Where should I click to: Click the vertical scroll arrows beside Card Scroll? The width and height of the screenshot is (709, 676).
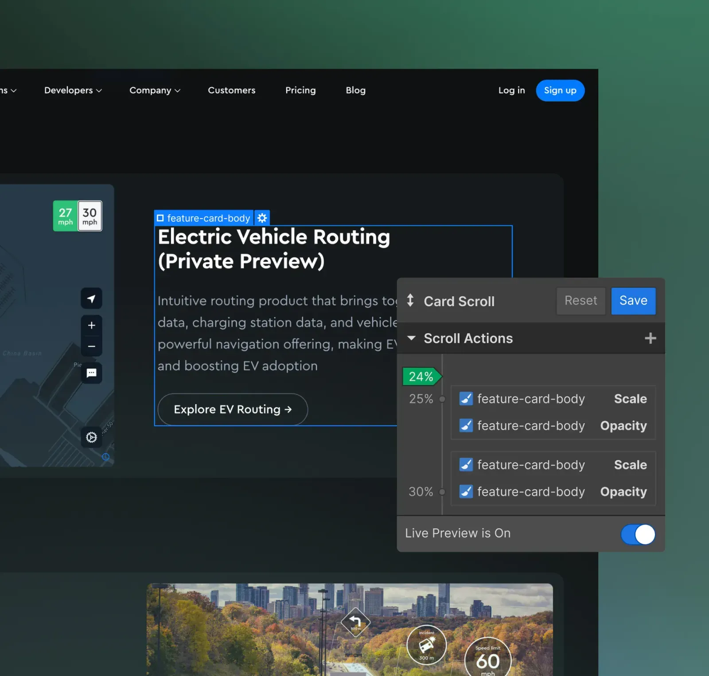410,301
